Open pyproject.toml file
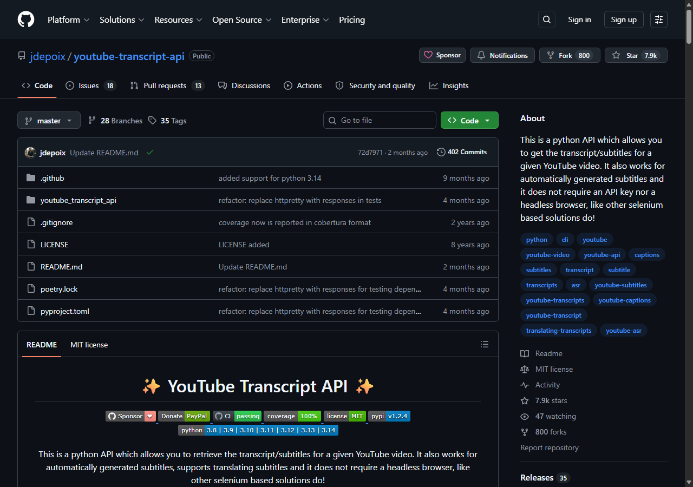 [x=65, y=311]
